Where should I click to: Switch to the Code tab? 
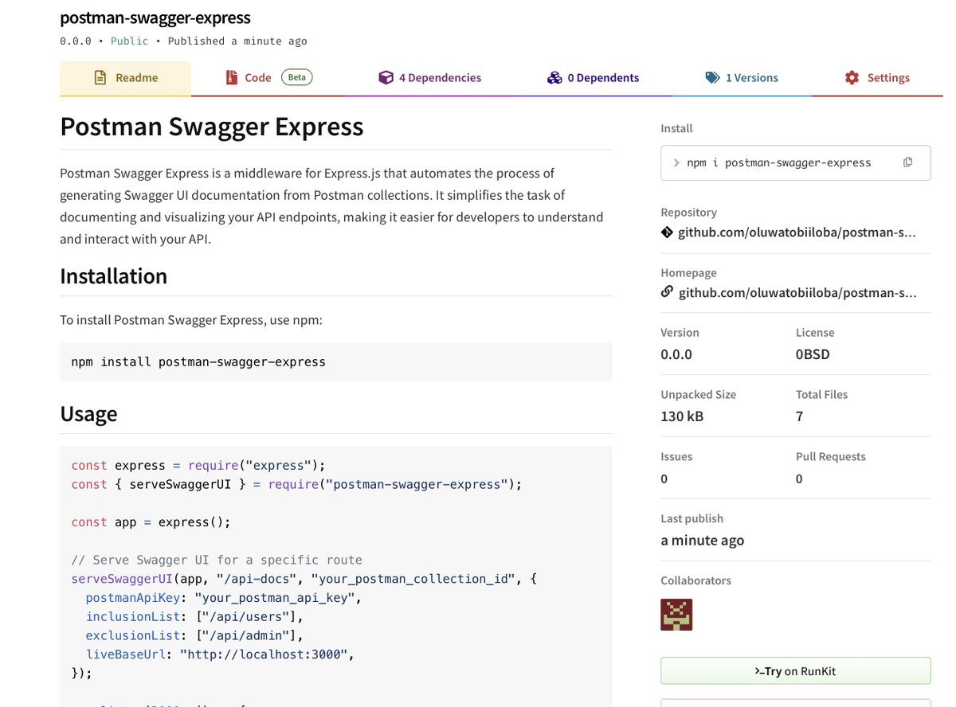[x=268, y=78]
